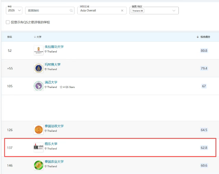Viewport: 219px width, 174px height.
Task: Click the Thammasat University logo
Action: (38, 130)
